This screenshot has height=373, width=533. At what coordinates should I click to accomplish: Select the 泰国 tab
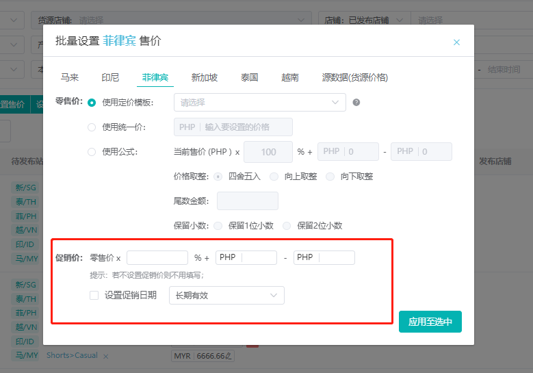(x=249, y=77)
